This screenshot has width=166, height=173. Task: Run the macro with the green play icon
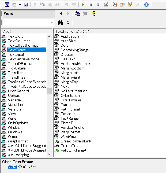click(x=83, y=5)
